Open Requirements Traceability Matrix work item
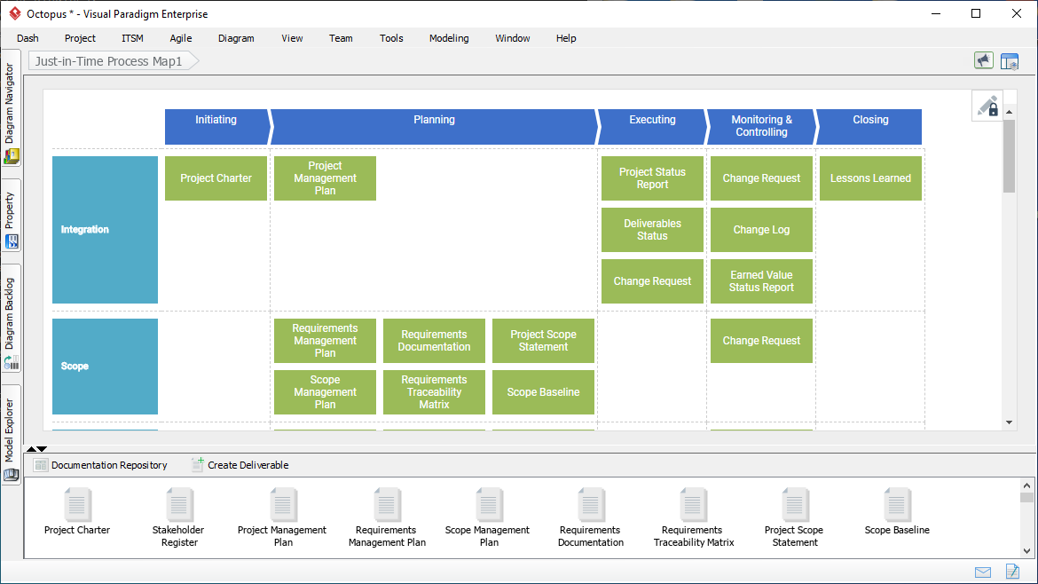The width and height of the screenshot is (1038, 584). pos(434,392)
